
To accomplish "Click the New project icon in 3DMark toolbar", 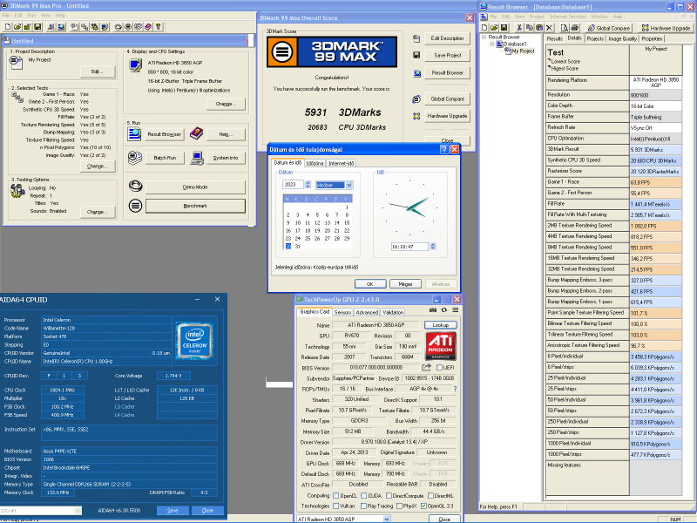I will pyautogui.click(x=8, y=27).
